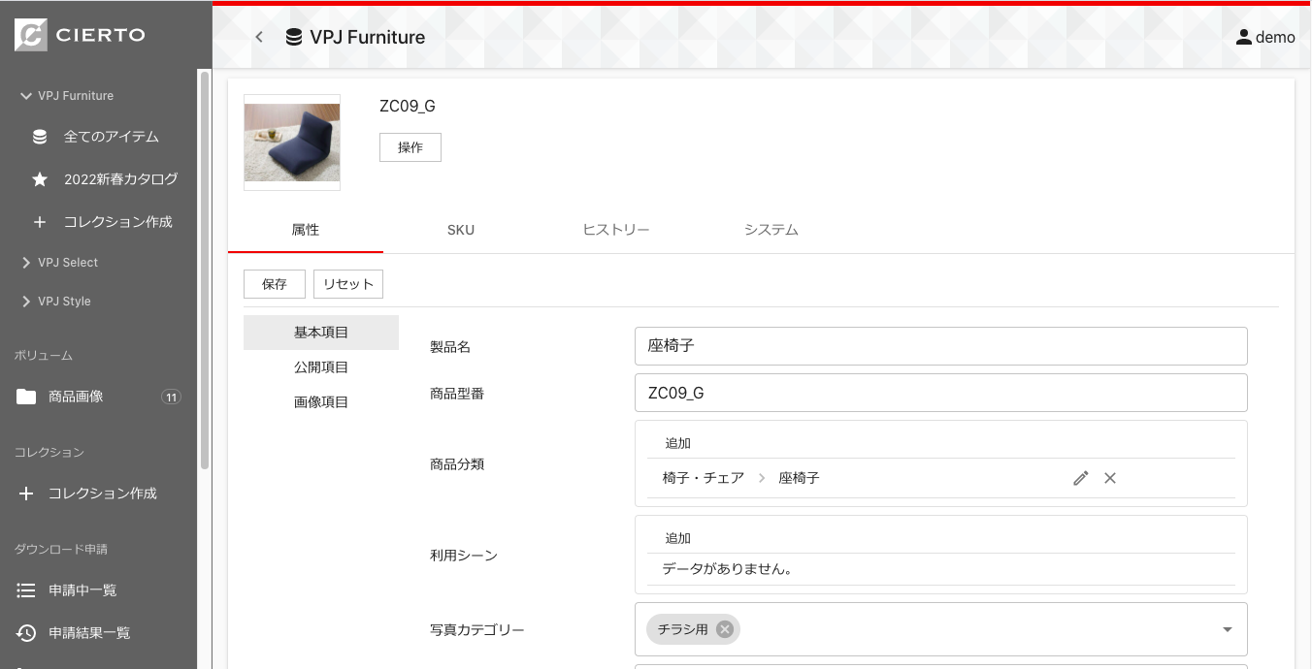Click the 操作 button
Image resolution: width=1312 pixels, height=669 pixels.
410,147
